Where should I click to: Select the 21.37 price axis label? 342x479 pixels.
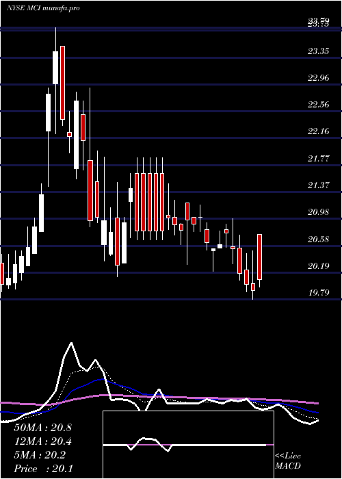[319, 185]
